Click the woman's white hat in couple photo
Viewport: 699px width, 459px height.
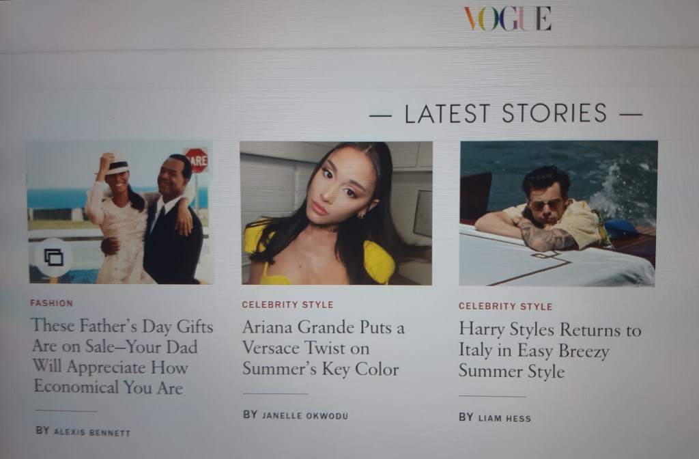pos(117,164)
